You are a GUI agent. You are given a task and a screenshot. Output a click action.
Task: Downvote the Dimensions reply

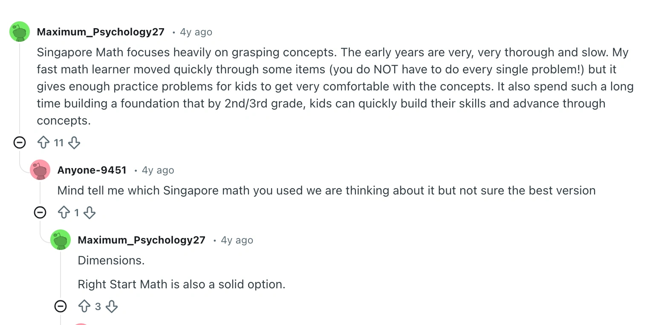tap(112, 306)
